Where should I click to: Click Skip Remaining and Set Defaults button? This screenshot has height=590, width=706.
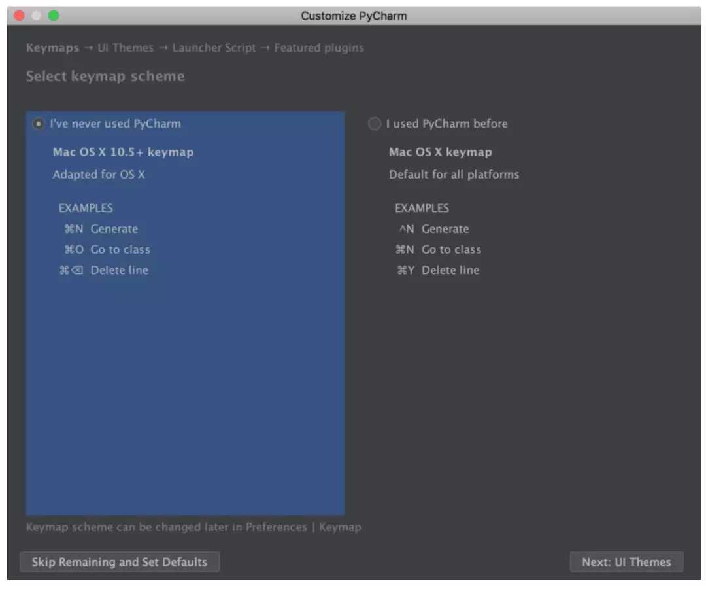click(x=120, y=562)
